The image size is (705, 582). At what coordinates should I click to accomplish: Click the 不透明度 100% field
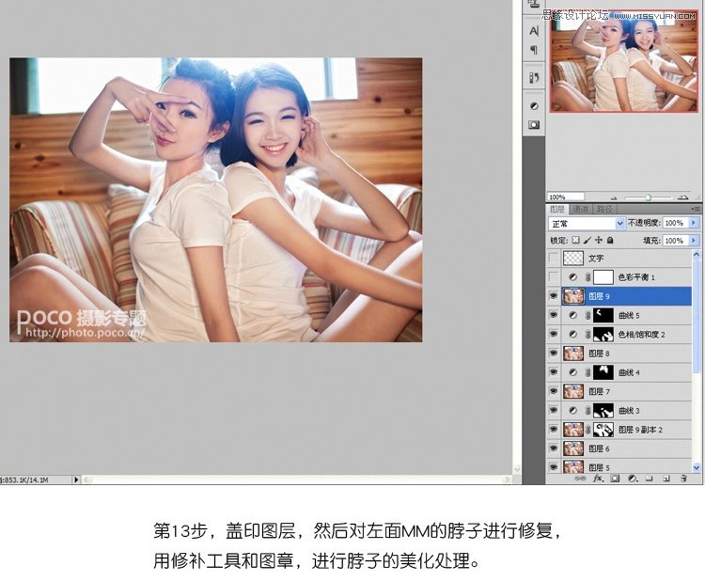675,223
